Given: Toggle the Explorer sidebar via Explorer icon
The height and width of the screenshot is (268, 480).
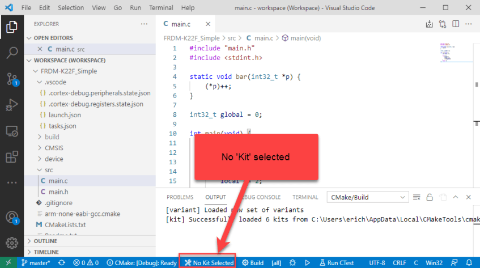Looking at the screenshot, I should tap(12, 27).
